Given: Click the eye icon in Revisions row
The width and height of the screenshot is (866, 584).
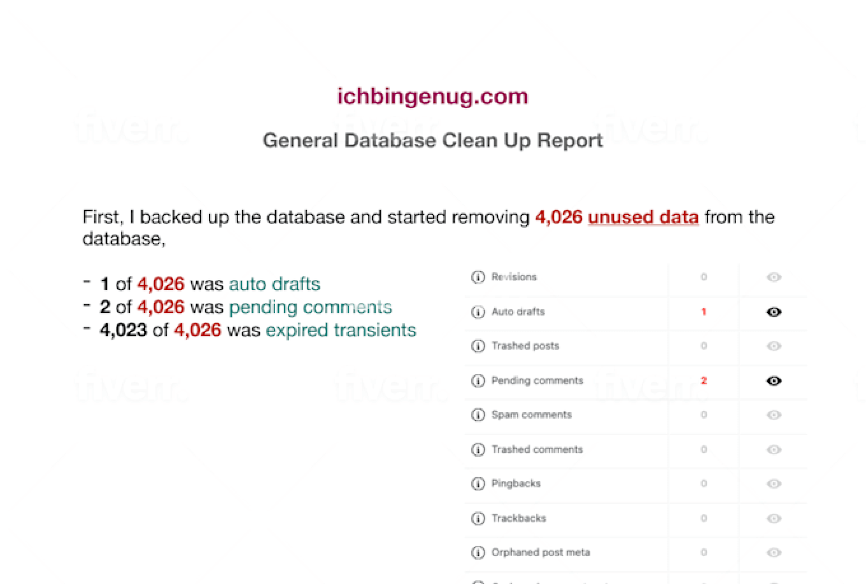Looking at the screenshot, I should click(774, 277).
